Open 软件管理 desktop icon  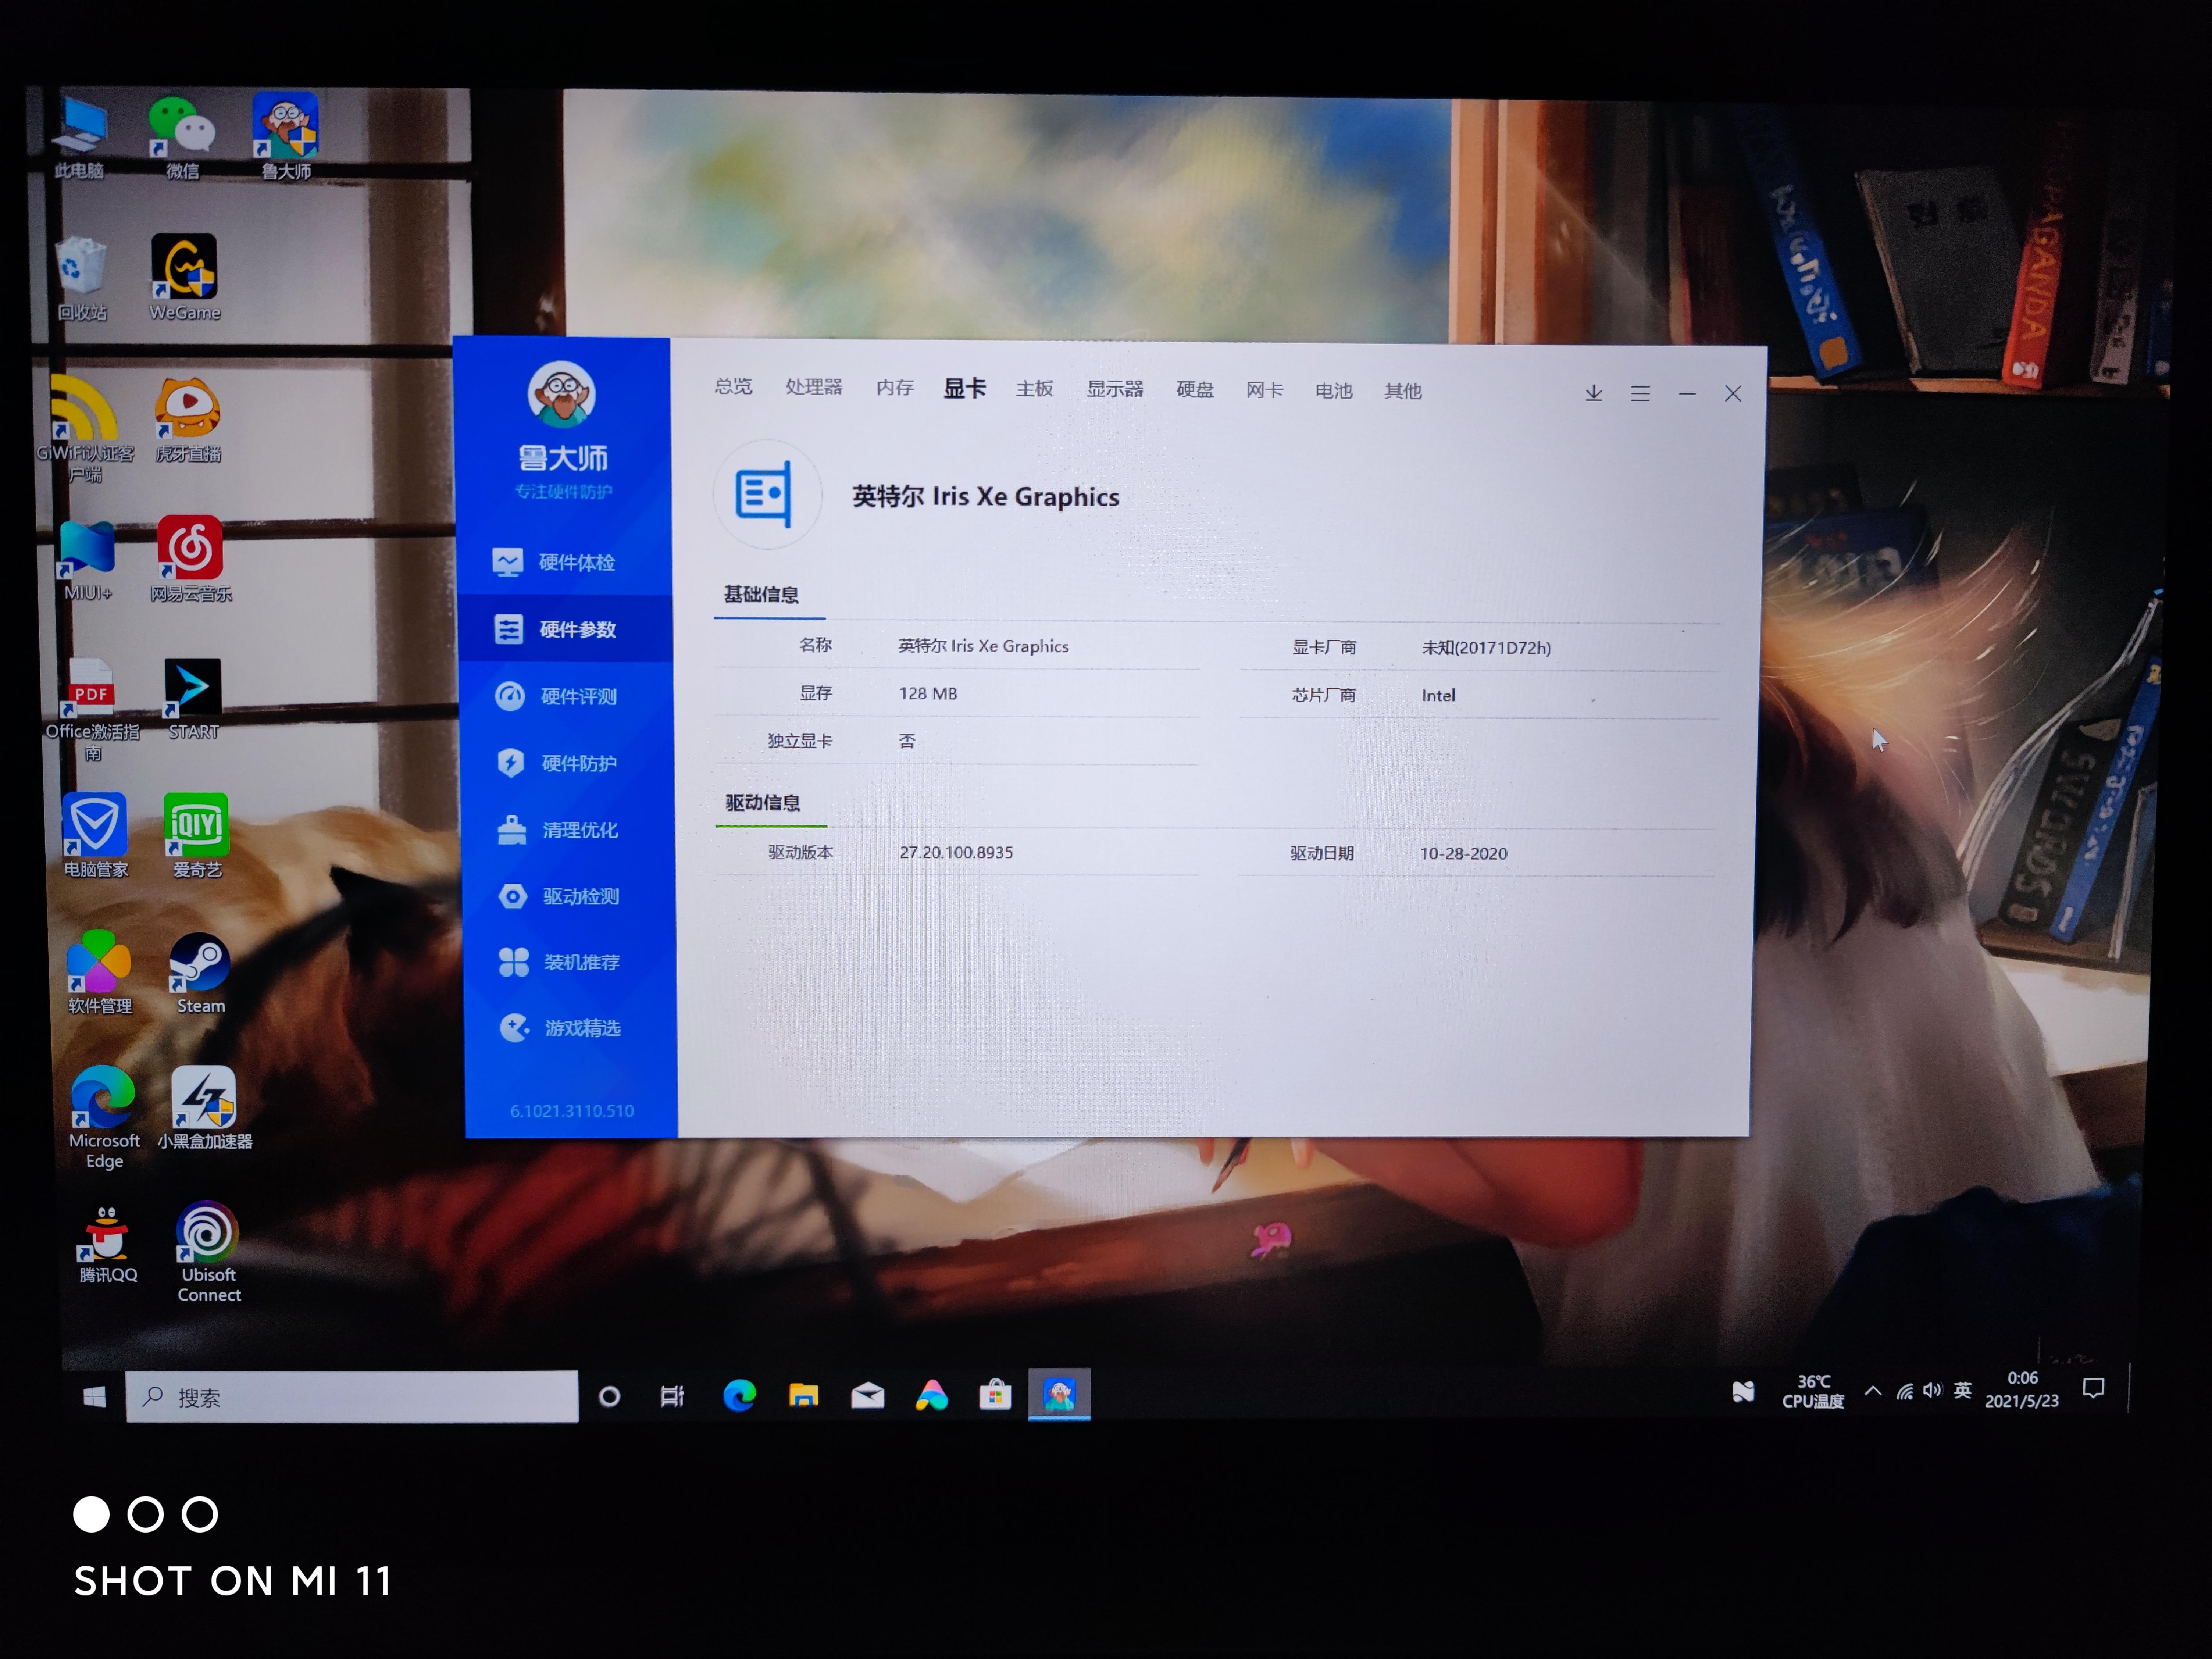(x=99, y=972)
